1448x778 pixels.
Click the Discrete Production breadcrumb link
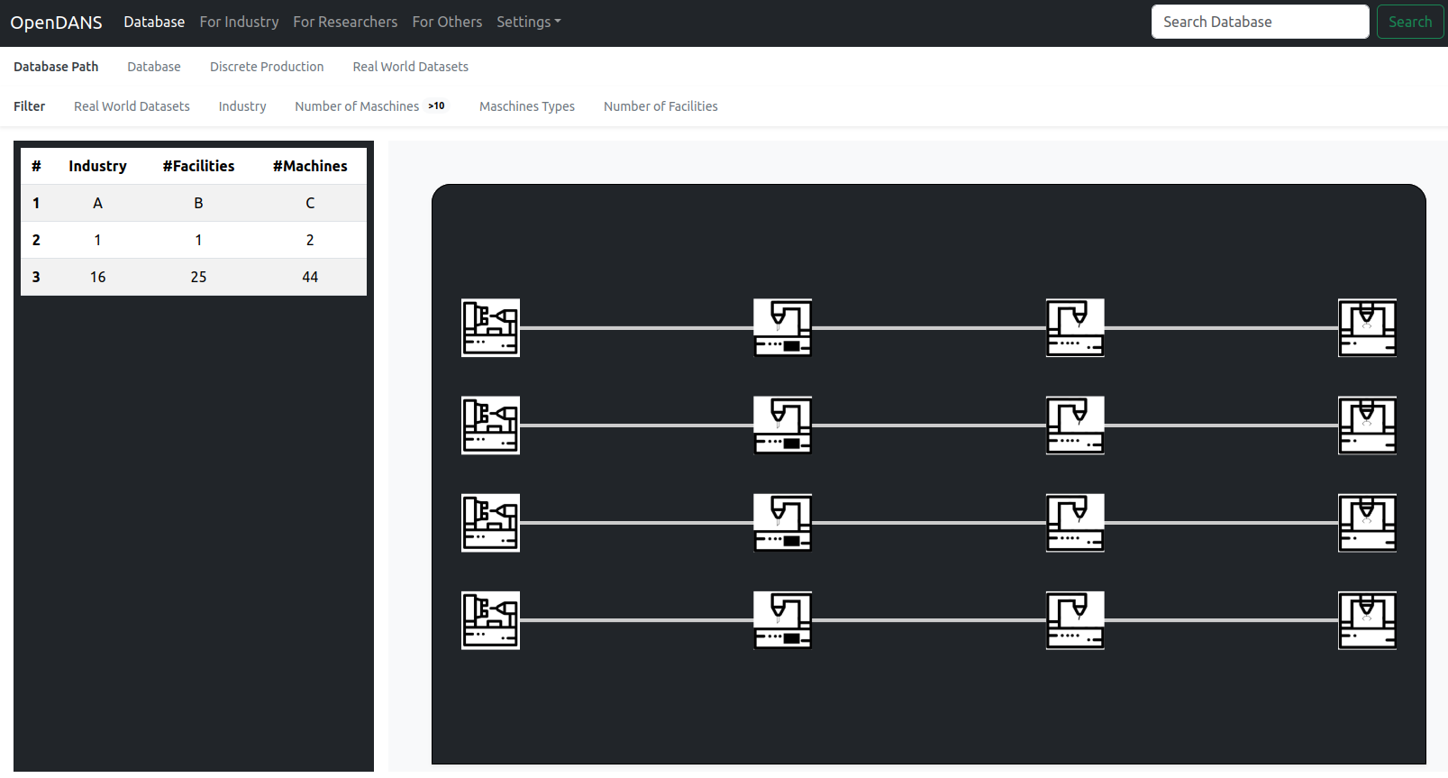click(267, 67)
